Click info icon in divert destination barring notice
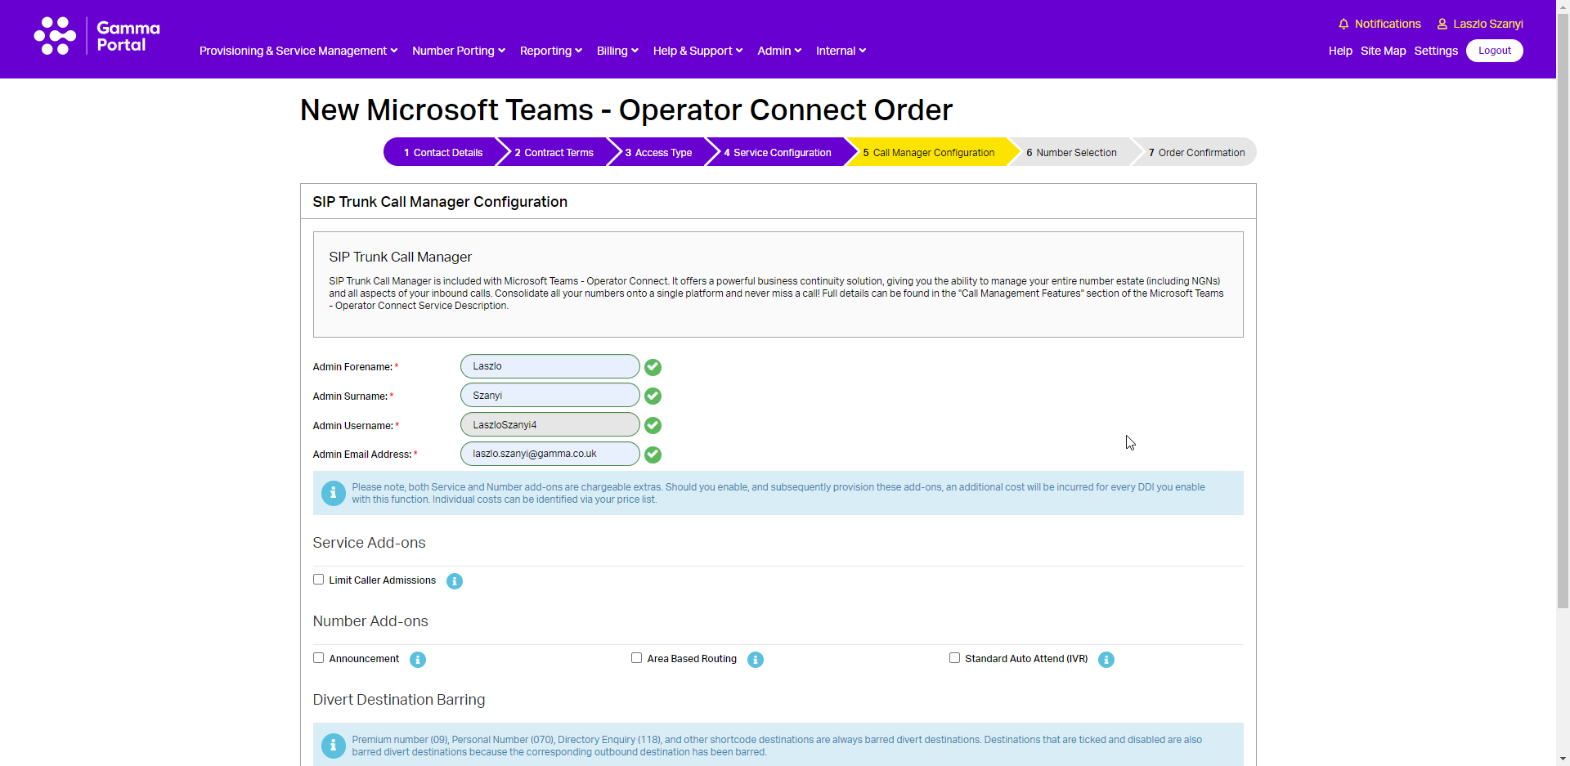Screen dimensions: 1570x766 pos(333,746)
